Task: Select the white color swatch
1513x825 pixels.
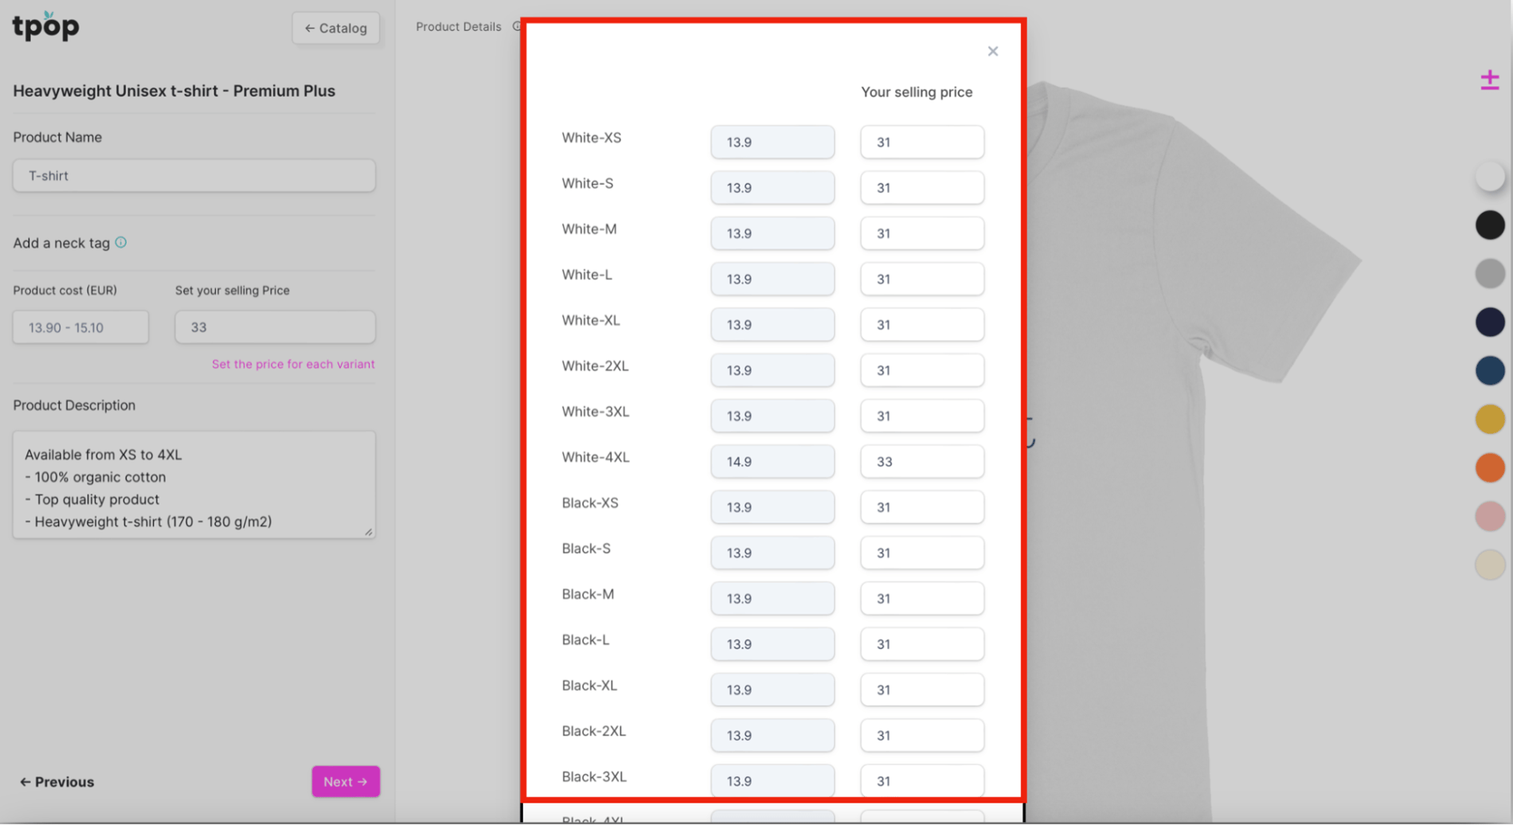Action: pyautogui.click(x=1490, y=176)
